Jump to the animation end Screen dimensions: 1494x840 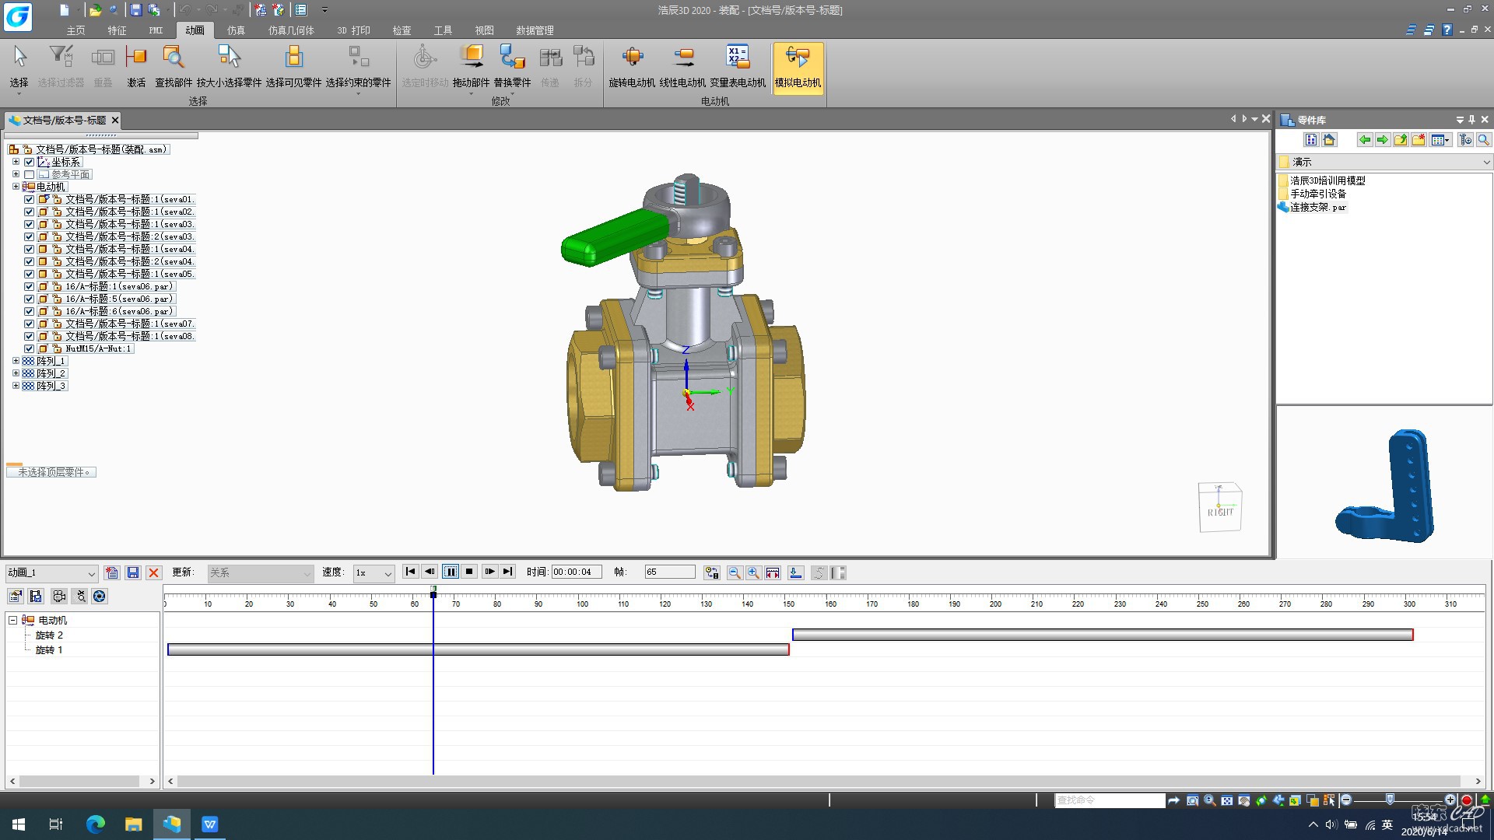[508, 572]
